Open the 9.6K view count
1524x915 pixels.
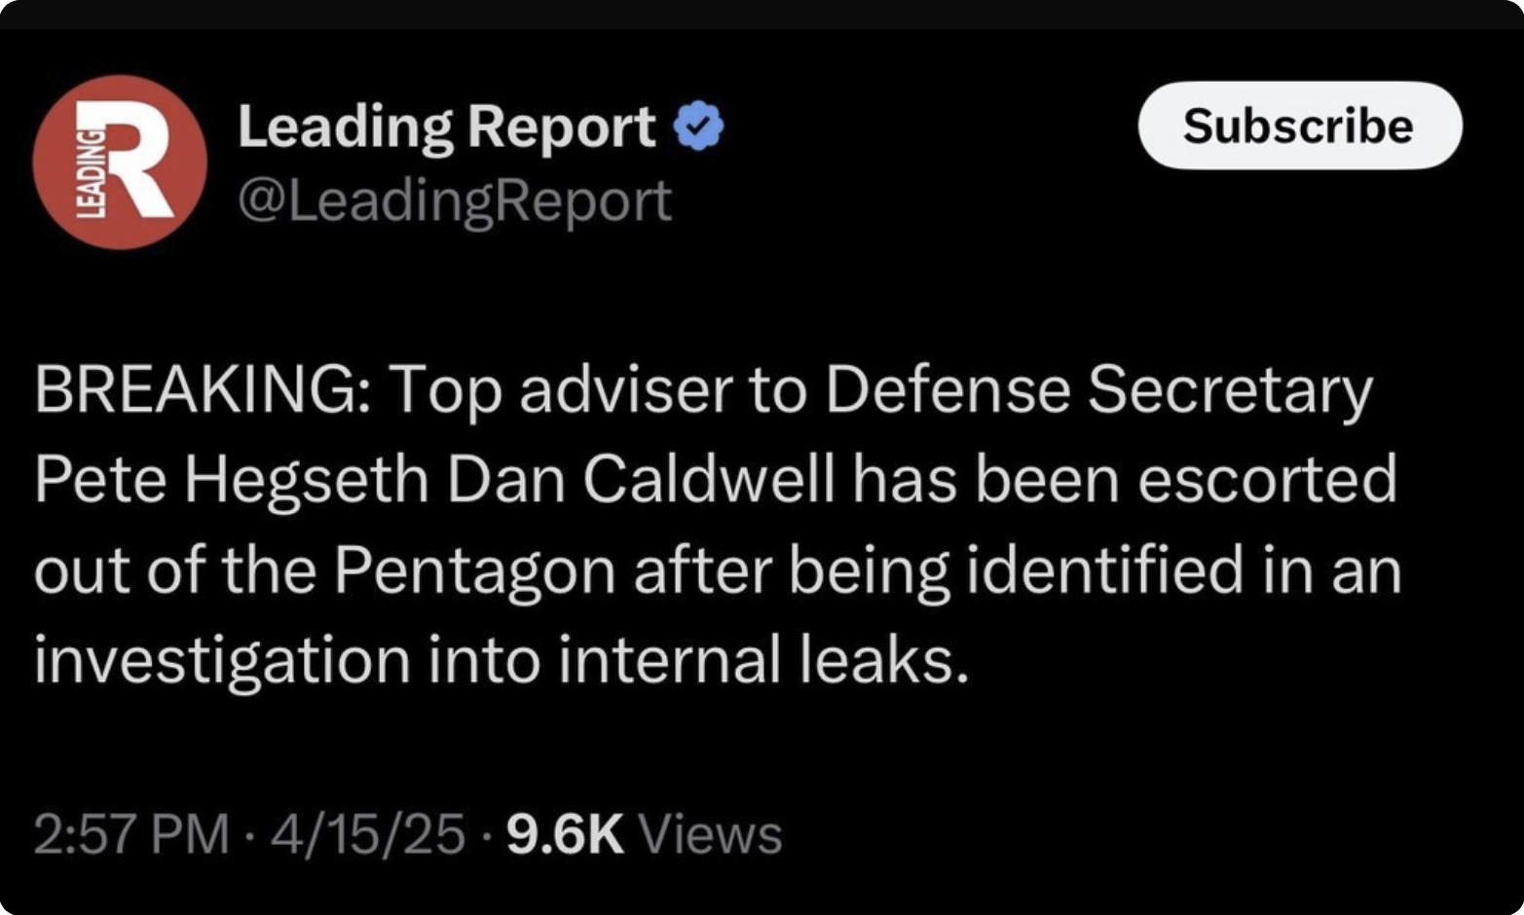pyautogui.click(x=565, y=835)
